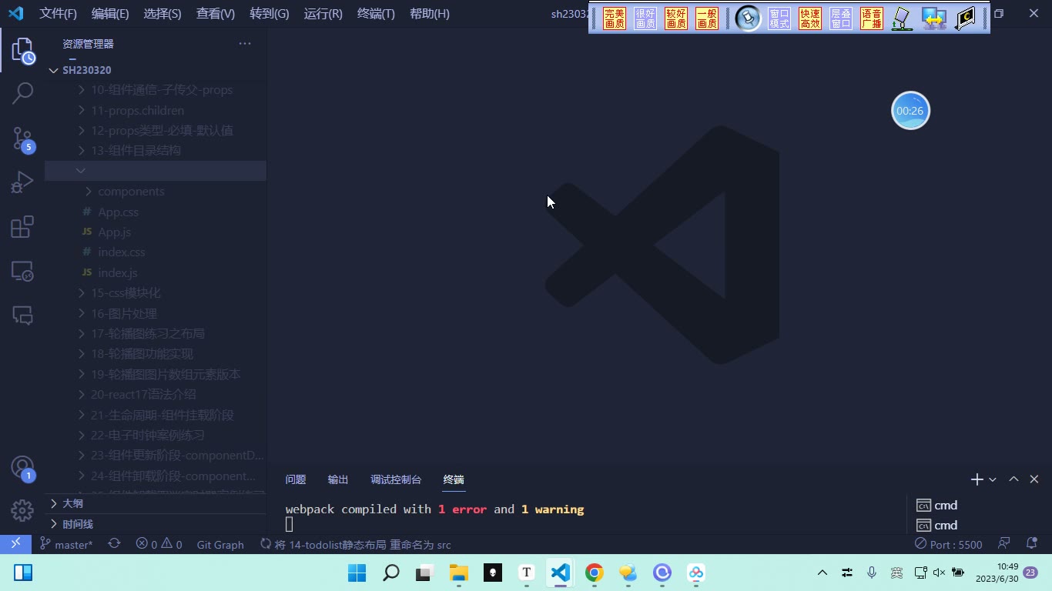
Task: Click the master* branch in status bar
Action: point(66,544)
